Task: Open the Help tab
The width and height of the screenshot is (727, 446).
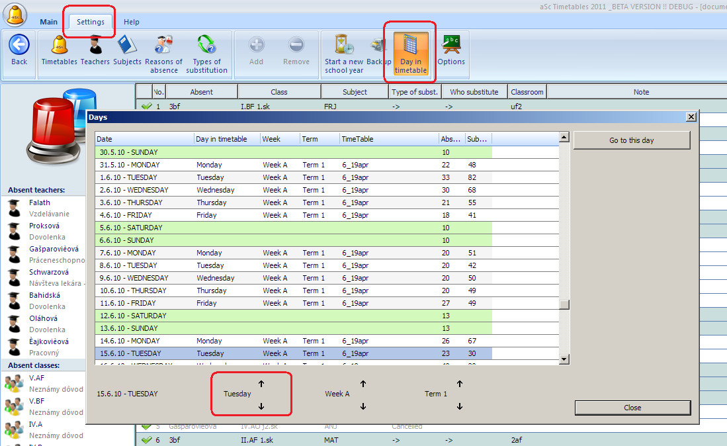Action: point(132,22)
